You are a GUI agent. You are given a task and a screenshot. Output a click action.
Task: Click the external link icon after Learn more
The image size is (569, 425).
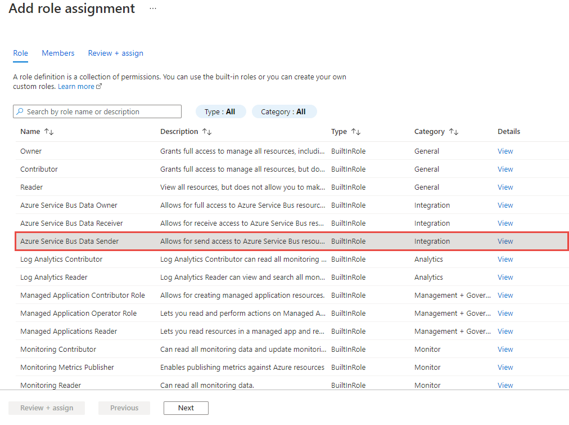[100, 86]
